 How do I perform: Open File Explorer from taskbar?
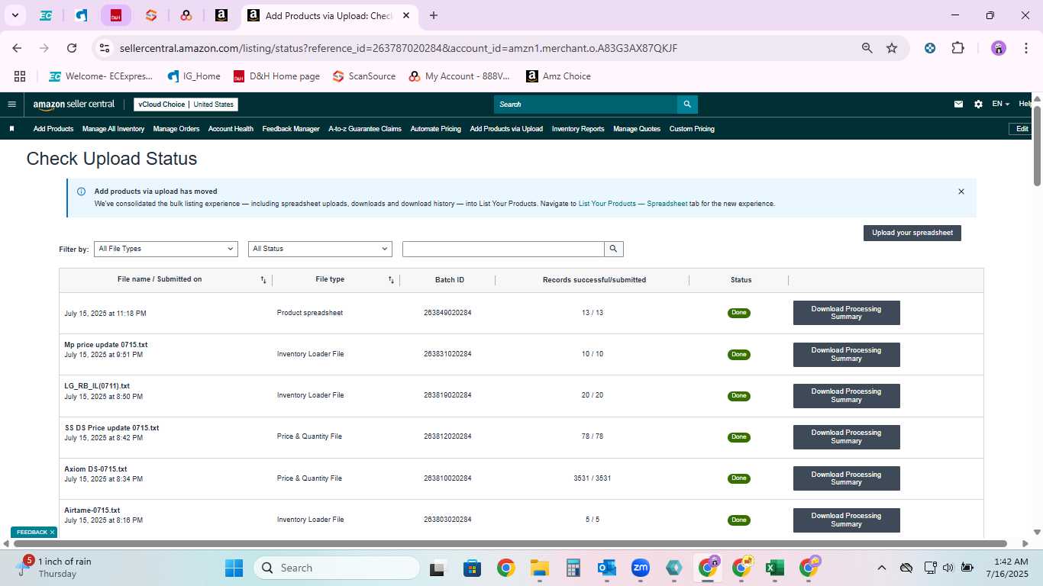click(x=540, y=568)
